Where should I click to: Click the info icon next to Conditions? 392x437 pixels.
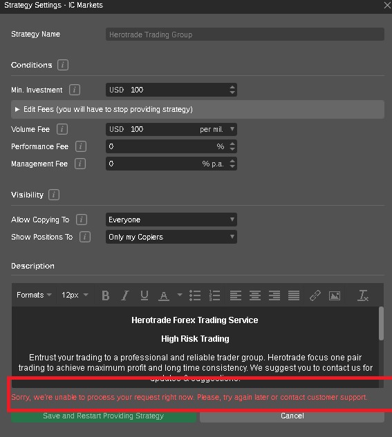[63, 65]
